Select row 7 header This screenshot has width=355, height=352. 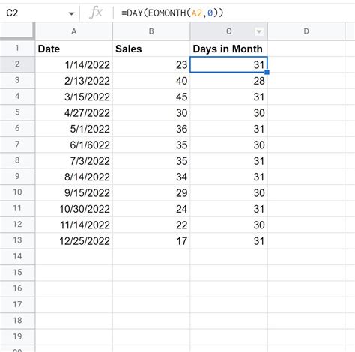(x=17, y=145)
